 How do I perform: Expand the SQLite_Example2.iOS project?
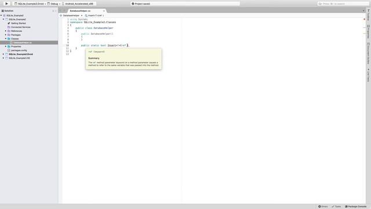click(x=3, y=58)
